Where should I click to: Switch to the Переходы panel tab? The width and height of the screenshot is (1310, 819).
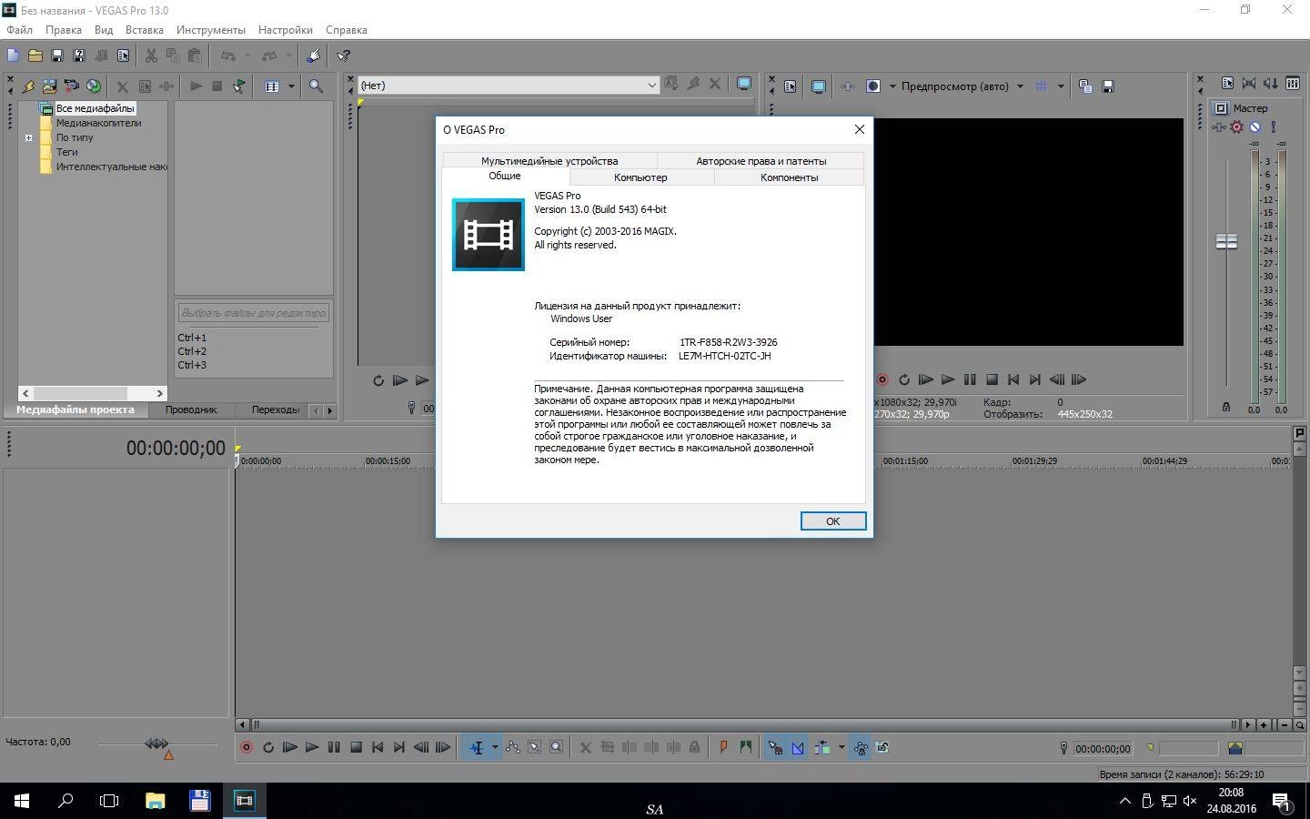[276, 409]
